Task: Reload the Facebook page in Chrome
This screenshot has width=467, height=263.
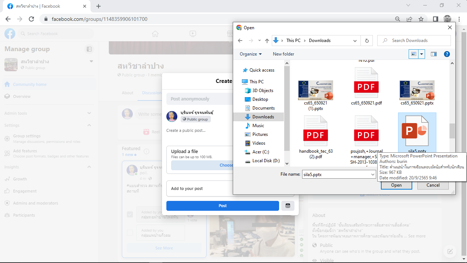Action: coord(31,19)
